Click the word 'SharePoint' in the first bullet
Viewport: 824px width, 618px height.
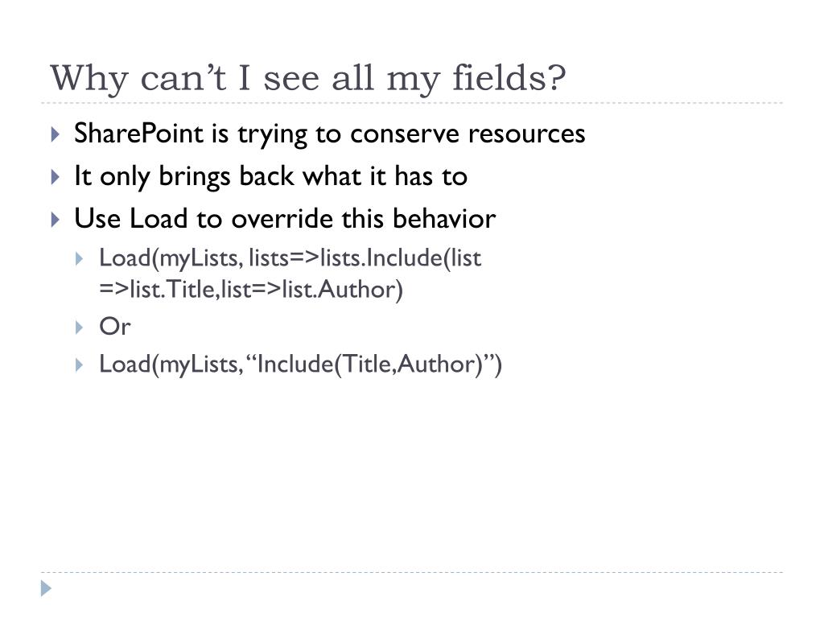(138, 134)
